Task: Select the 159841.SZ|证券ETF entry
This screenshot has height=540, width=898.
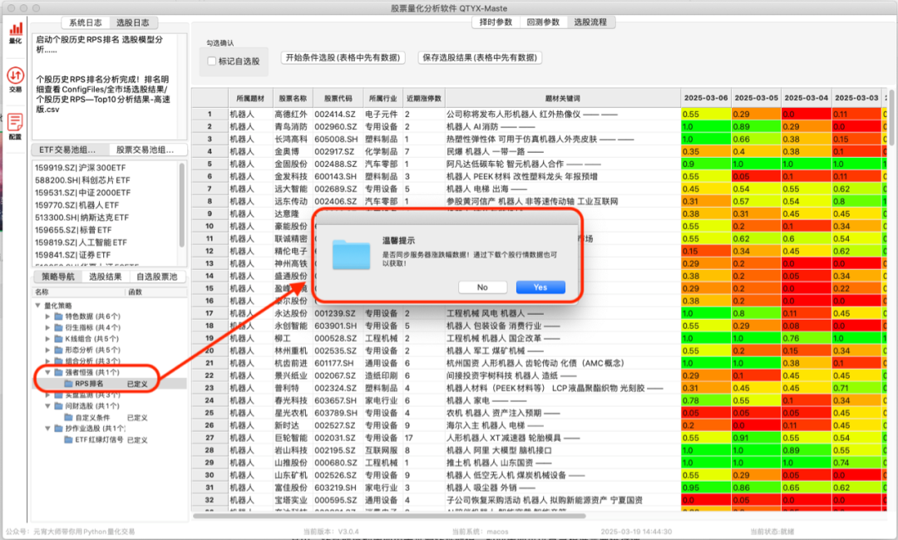Action: point(72,255)
